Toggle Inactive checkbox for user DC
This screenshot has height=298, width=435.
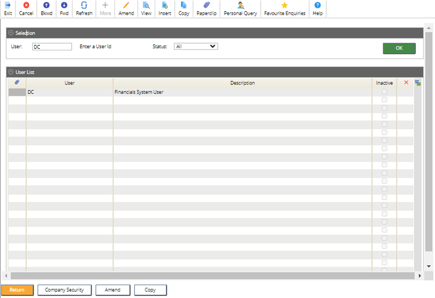384,92
